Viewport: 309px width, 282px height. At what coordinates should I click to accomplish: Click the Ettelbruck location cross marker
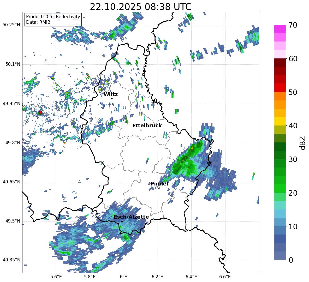pos(141,130)
